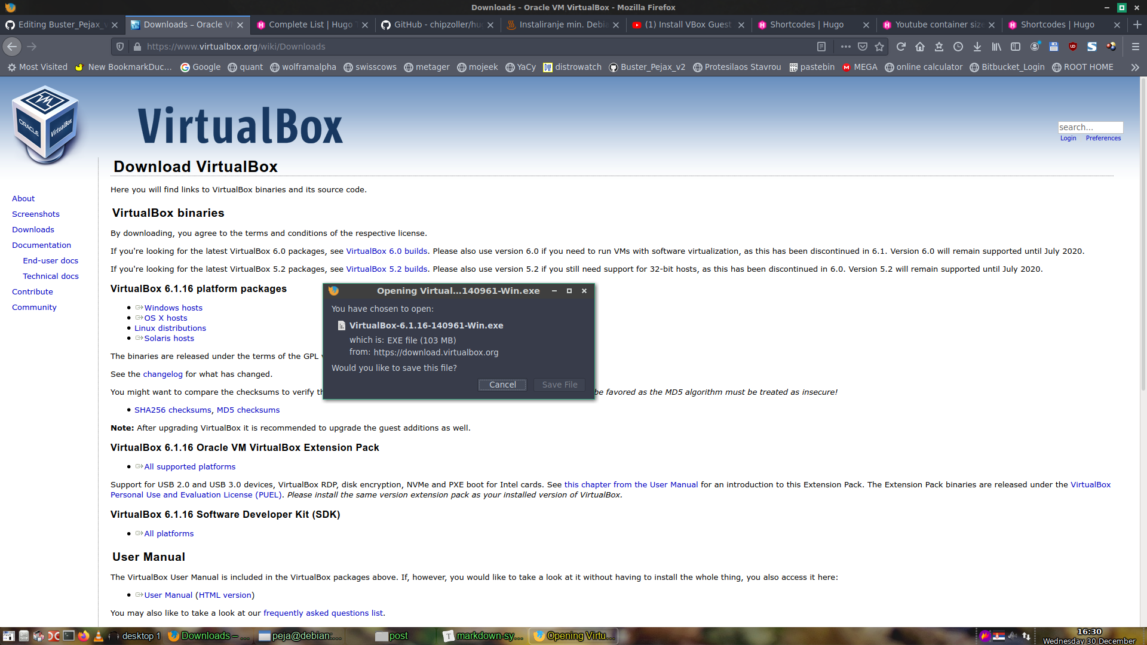This screenshot has width=1147, height=645.
Task: Click Cancel button in download dialog
Action: (502, 385)
